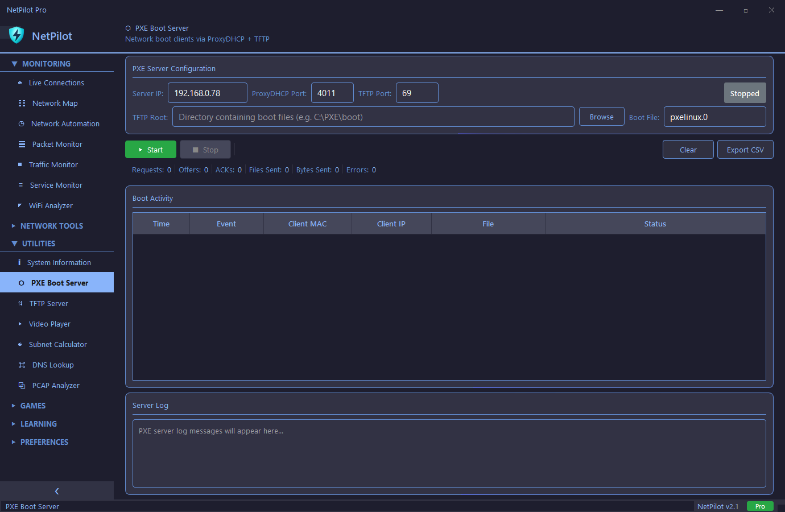
Task: Export boot activity as CSV
Action: coord(745,150)
